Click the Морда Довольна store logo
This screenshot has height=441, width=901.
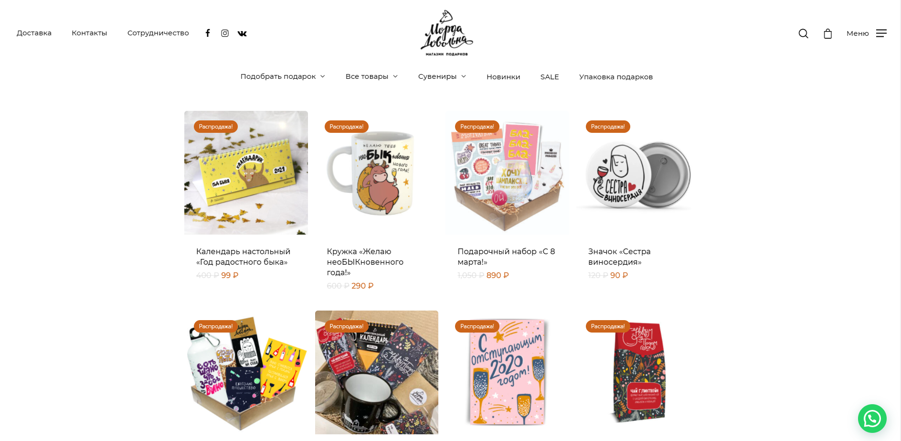click(x=446, y=33)
